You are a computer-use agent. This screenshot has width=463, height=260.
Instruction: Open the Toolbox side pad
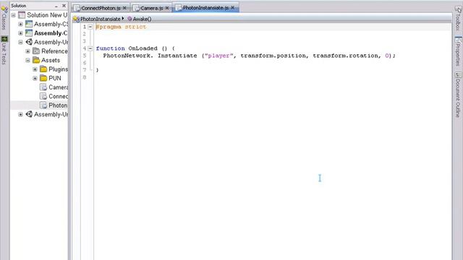pos(458,18)
